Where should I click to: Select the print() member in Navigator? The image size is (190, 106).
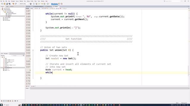pyautogui.click(x=6, y=64)
